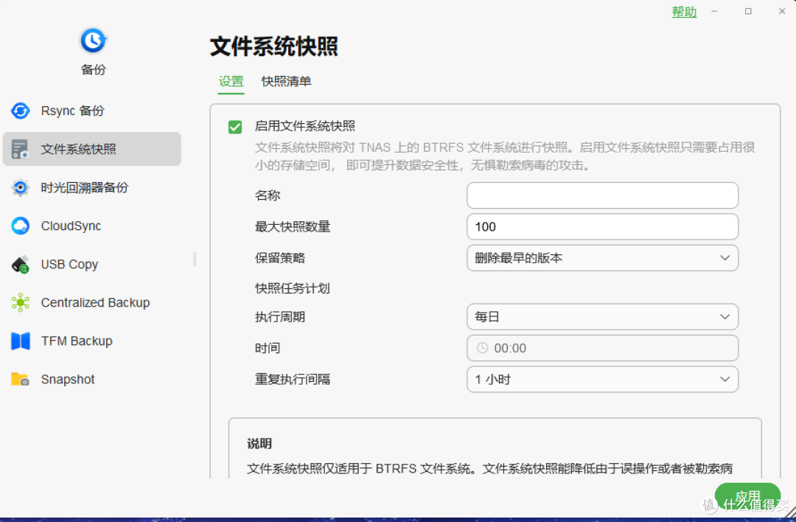The height and width of the screenshot is (522, 796).
Task: Open CloudSync from the sidebar
Action: 92,226
